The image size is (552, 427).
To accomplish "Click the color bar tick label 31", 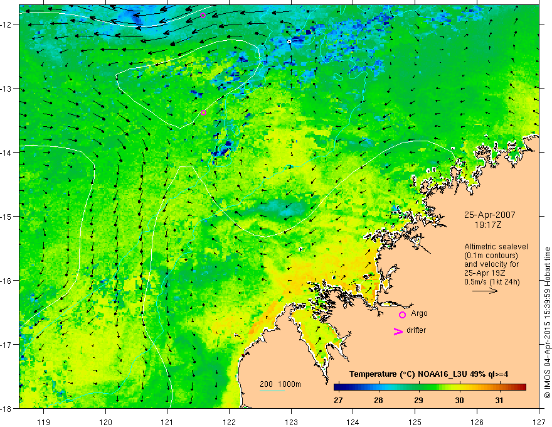I will (x=499, y=400).
